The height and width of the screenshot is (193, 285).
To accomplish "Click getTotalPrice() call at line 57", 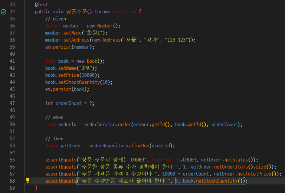I will click(257, 174).
